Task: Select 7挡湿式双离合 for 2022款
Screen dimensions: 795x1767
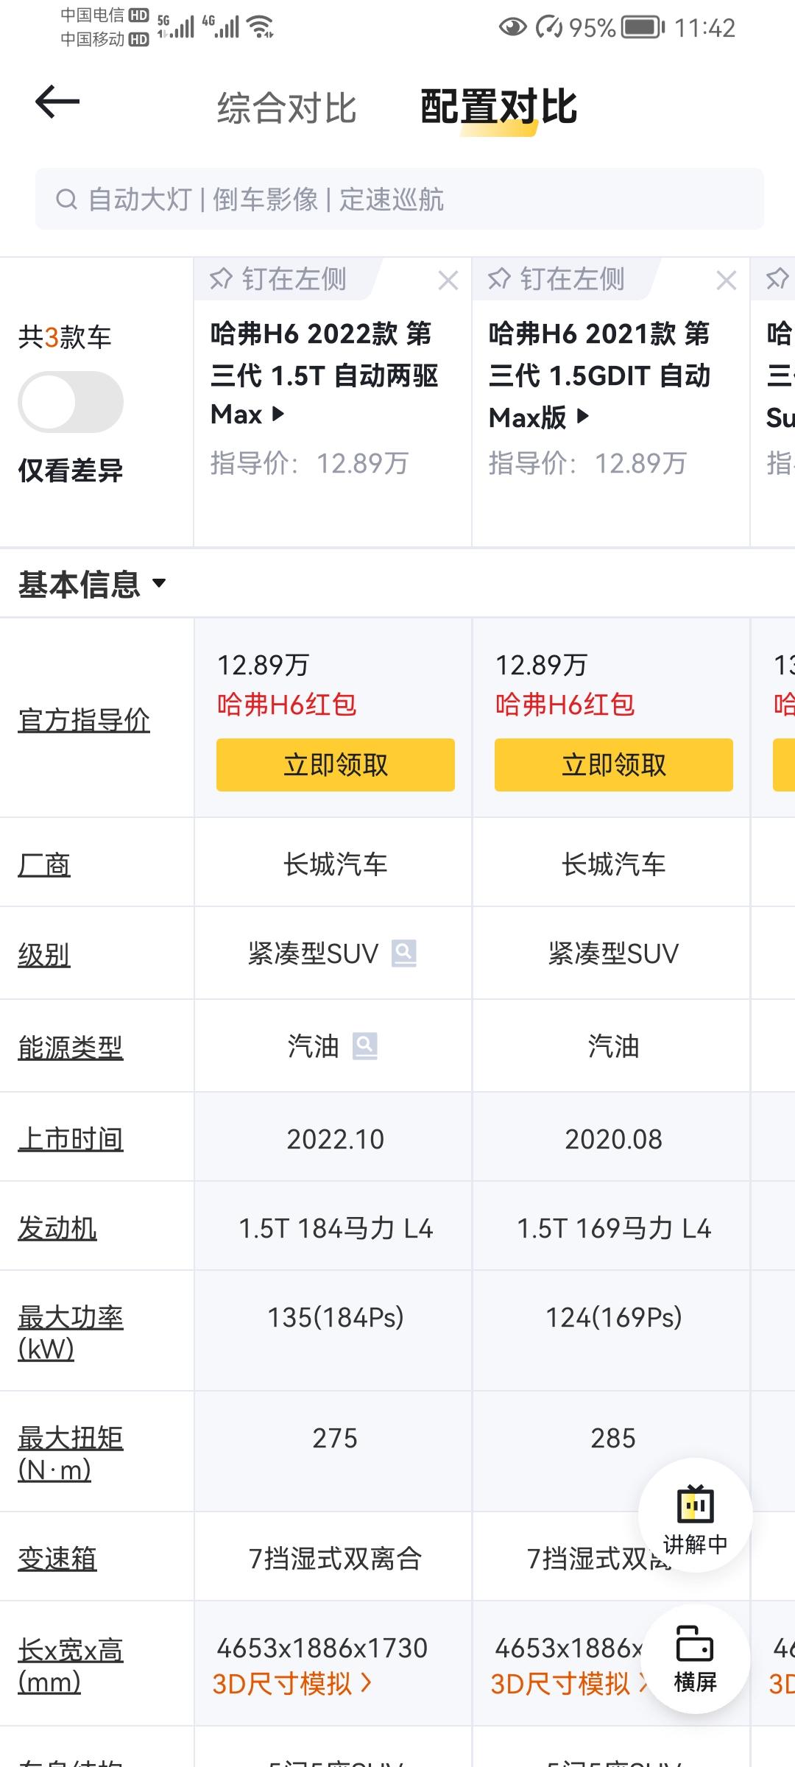Action: coord(335,1559)
